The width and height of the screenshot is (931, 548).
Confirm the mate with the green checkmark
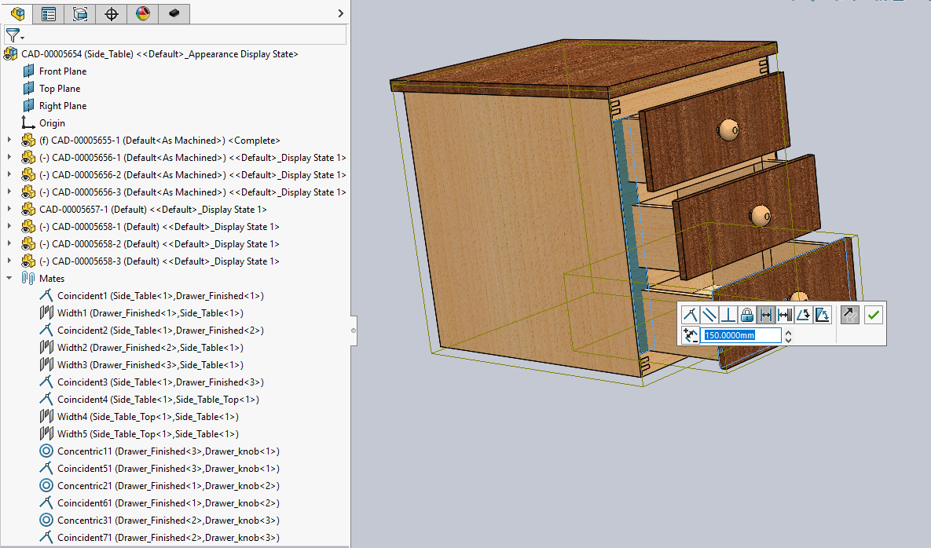pos(874,315)
